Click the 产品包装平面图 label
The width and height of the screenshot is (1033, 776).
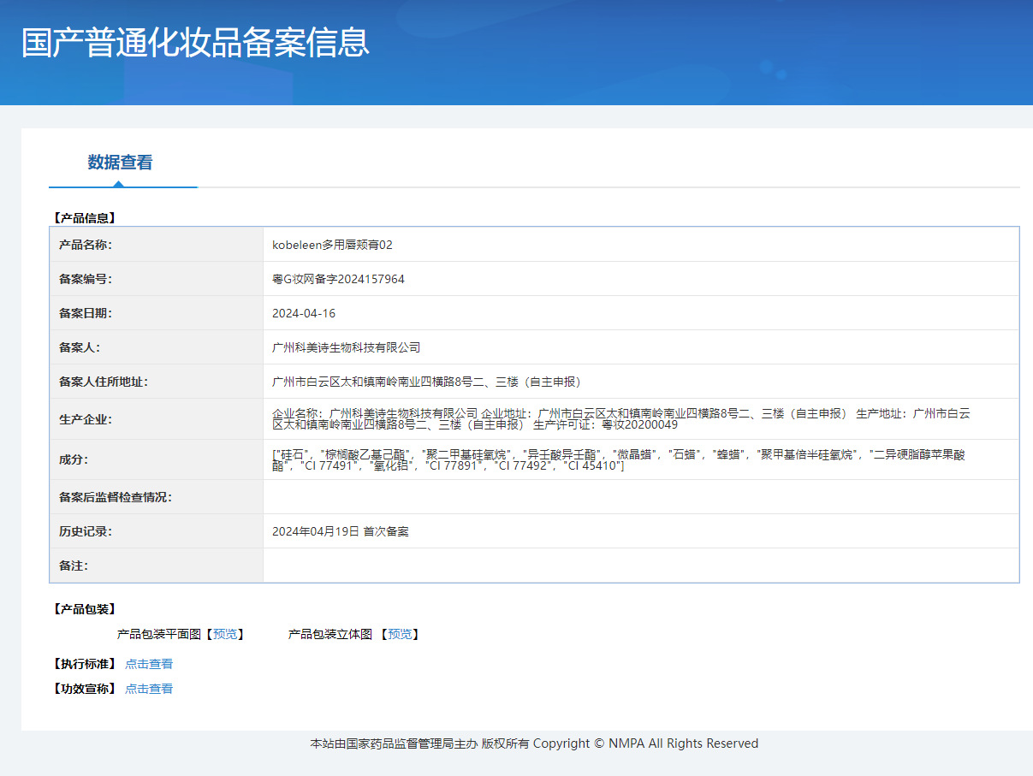tap(158, 634)
